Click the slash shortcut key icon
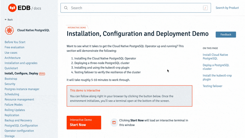The height and width of the screenshot is (138, 245). point(205,8)
